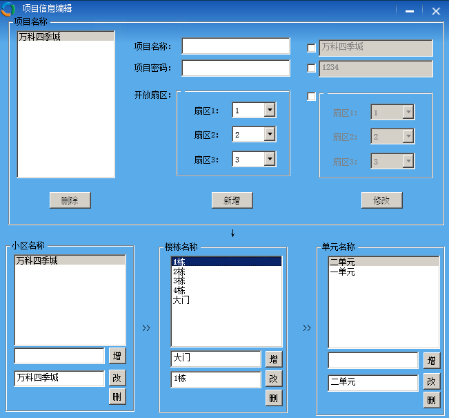This screenshot has width=449, height=418.
Task: Select 一单元 in the 单元名称 list
Action: [x=343, y=272]
